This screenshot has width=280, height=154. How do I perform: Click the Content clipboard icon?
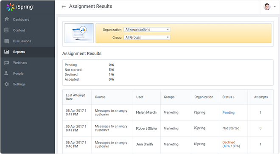[6, 30]
